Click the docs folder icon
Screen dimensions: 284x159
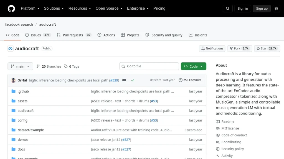point(13,149)
